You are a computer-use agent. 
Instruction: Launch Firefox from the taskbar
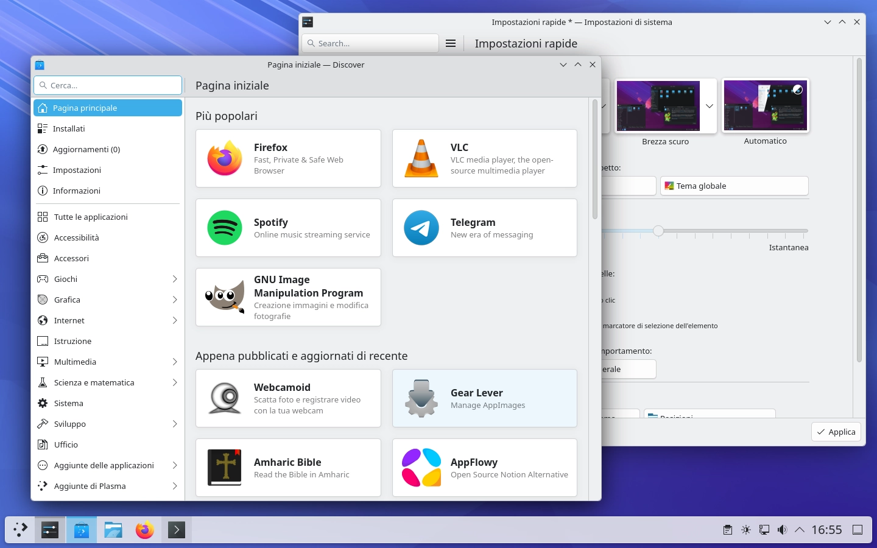144,530
